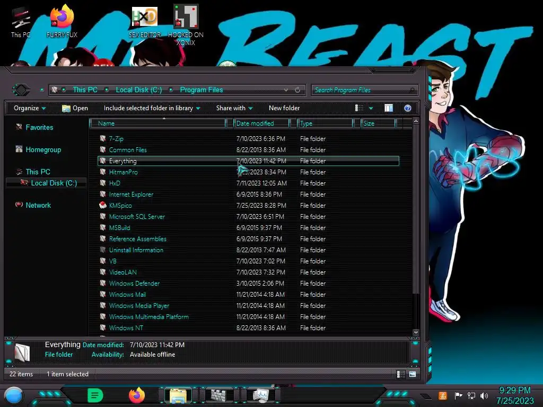Select the Reference Assemblies folder
Image resolution: width=543 pixels, height=407 pixels.
click(x=137, y=239)
